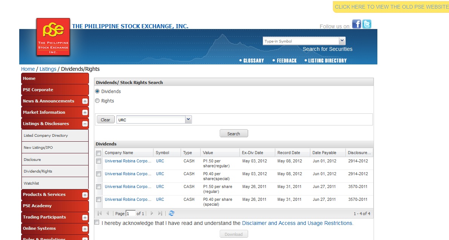Open Universal Robina link in first row
Image resolution: width=449 pixels, height=240 pixels.
[x=128, y=161]
